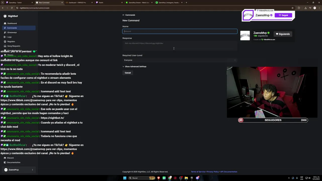Go back using the Commands arrow link

[129, 15]
